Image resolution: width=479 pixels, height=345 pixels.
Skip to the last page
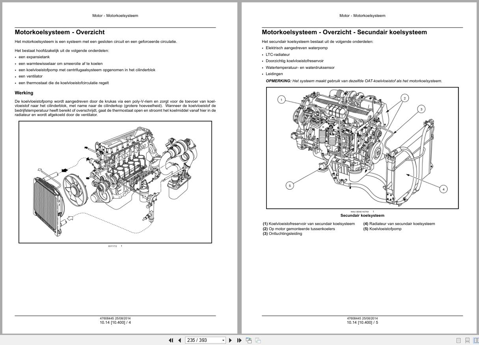239,340
